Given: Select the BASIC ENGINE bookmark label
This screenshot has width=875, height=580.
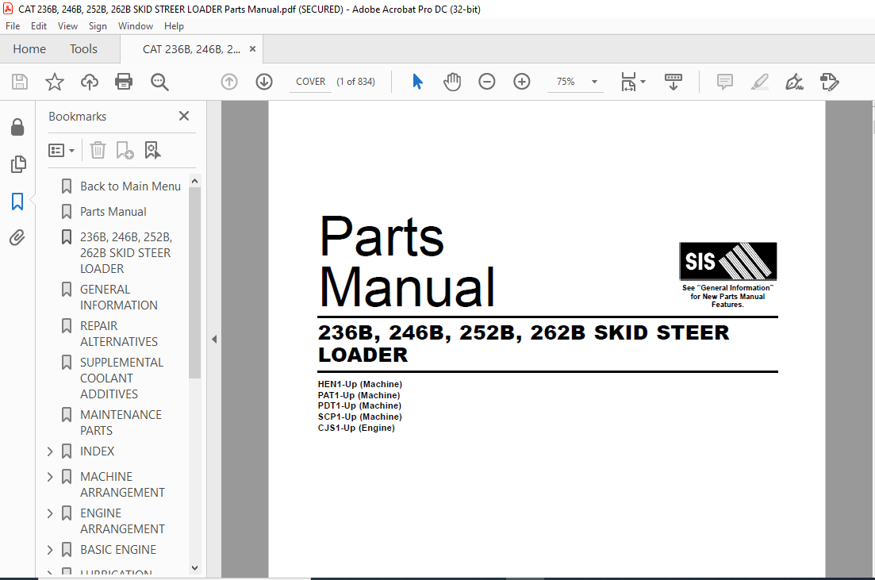Looking at the screenshot, I should (118, 550).
